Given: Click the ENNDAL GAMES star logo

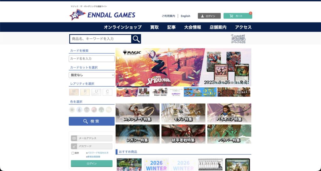Looking at the screenshot, I should tap(77, 15).
